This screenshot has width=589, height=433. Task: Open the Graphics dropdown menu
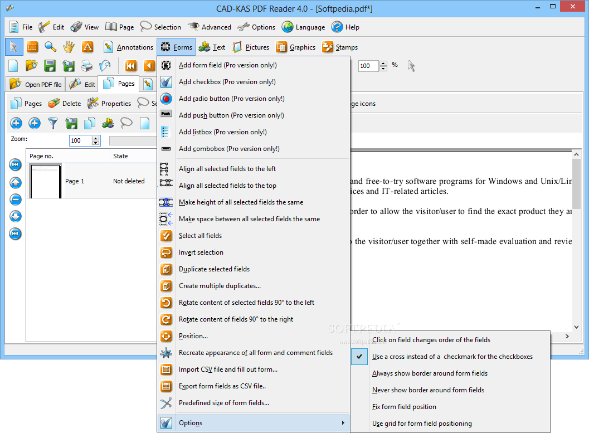(296, 47)
